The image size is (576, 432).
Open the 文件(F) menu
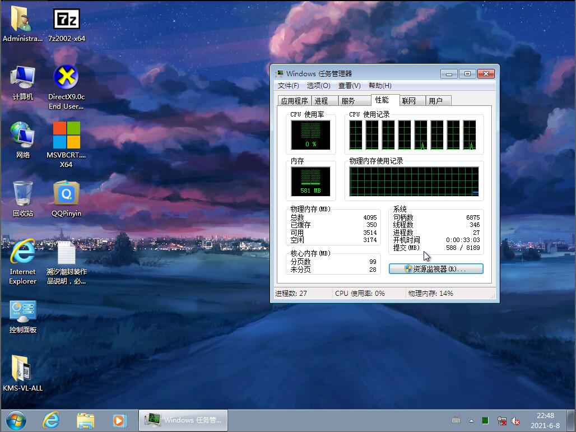[288, 86]
